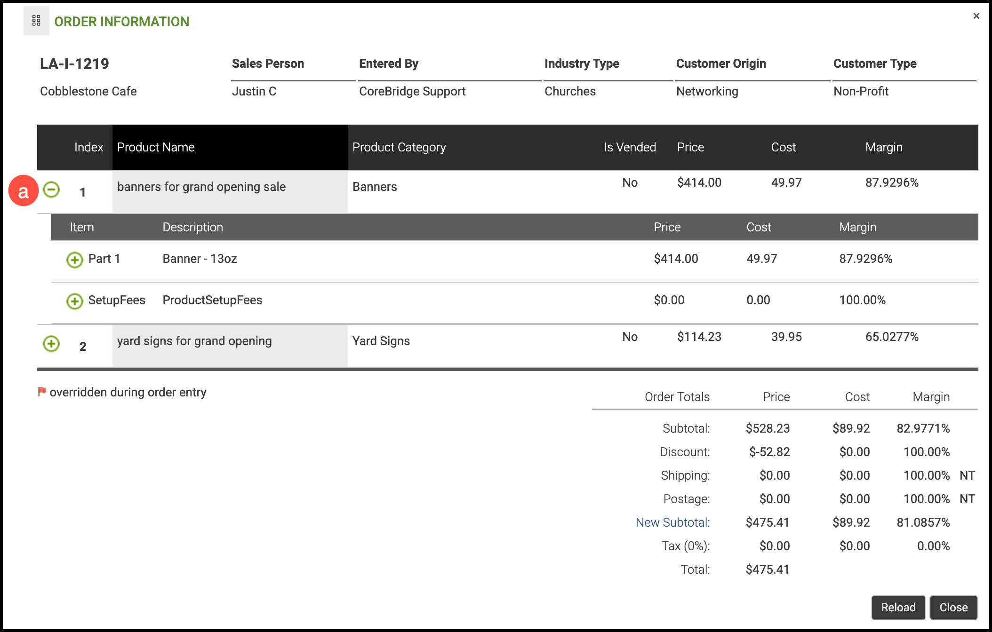Click the Banner - 13oz description
The image size is (992, 632).
pyautogui.click(x=200, y=259)
